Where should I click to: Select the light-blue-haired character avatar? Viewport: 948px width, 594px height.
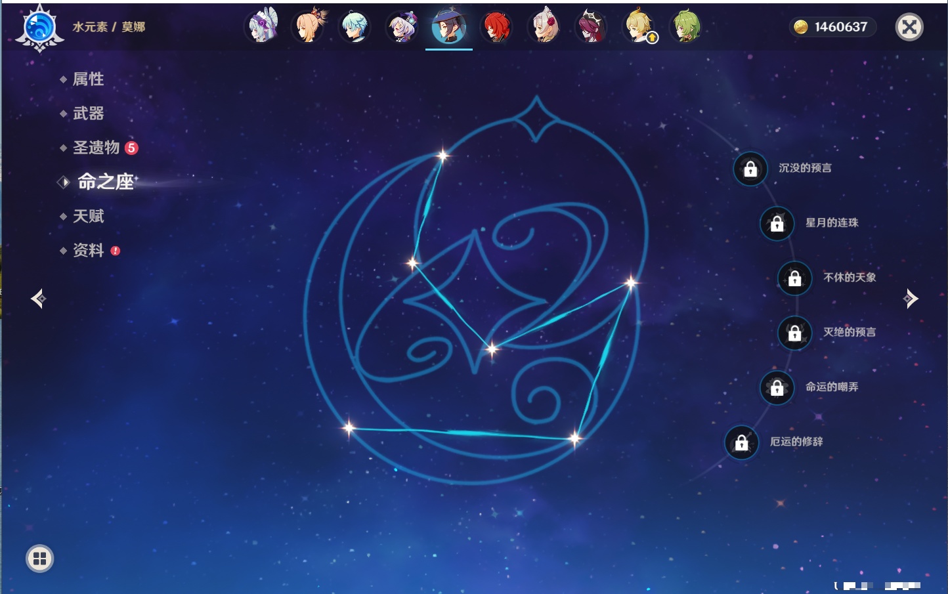pos(355,27)
